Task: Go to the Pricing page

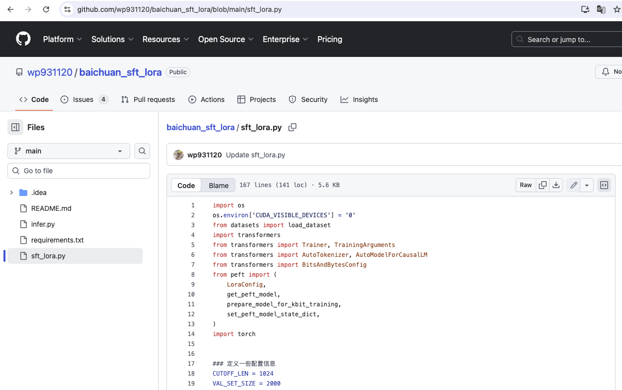Action: click(330, 39)
